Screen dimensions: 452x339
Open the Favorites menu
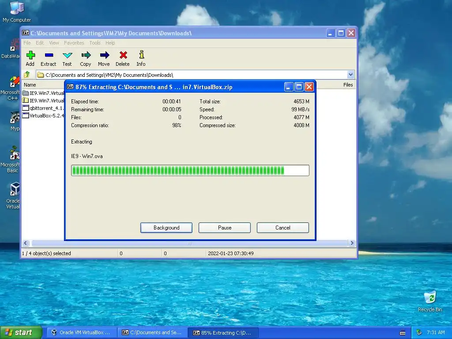[x=74, y=43]
